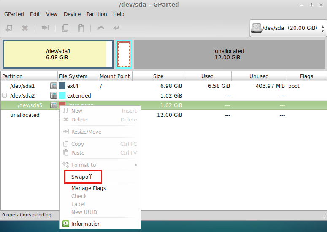Select the /dev/sda1 row in partition list
The width and height of the screenshot is (327, 232).
click(25, 86)
